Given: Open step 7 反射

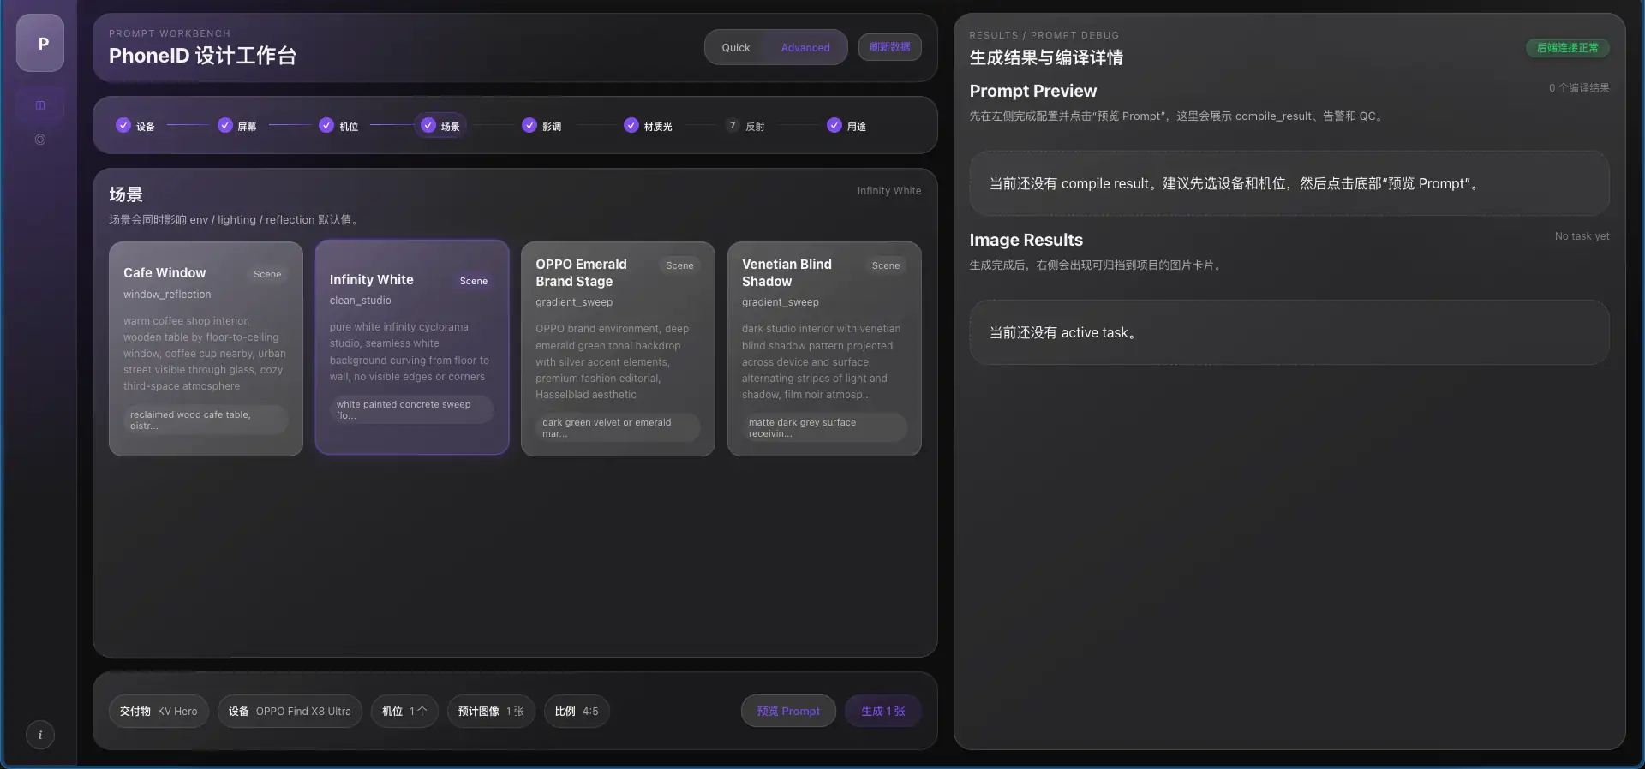Looking at the screenshot, I should [745, 126].
